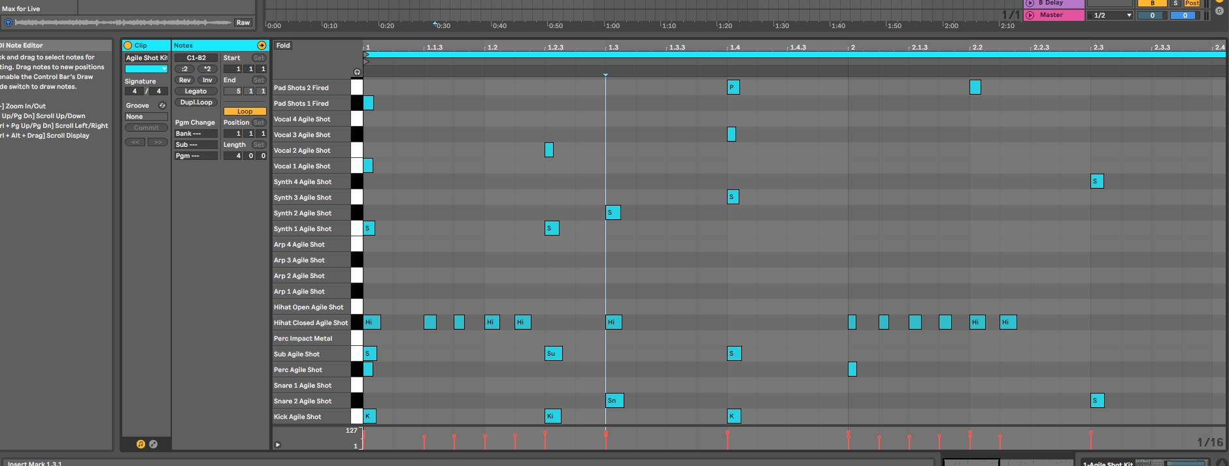Open the Pgm program selector

pyautogui.click(x=195, y=156)
